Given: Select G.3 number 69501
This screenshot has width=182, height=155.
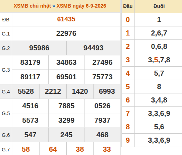Looking at the screenshot, I should [66, 77].
